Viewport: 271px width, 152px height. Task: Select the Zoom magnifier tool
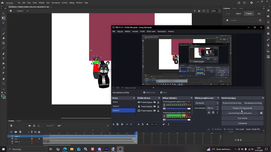tap(3, 84)
